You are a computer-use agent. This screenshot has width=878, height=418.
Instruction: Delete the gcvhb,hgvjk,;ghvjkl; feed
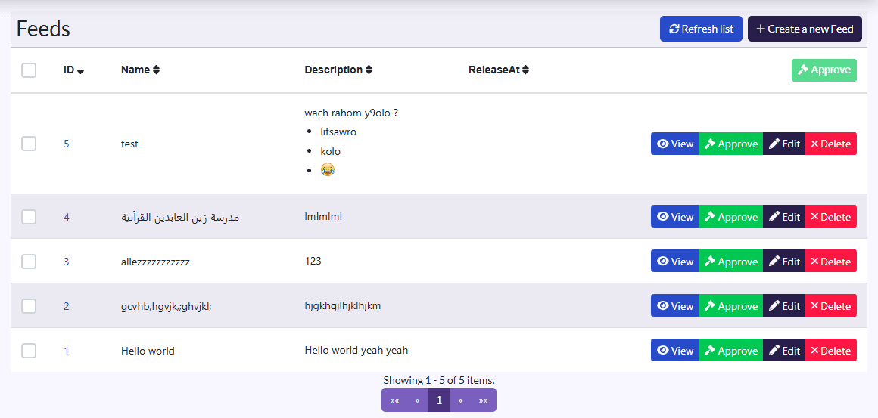tap(831, 305)
